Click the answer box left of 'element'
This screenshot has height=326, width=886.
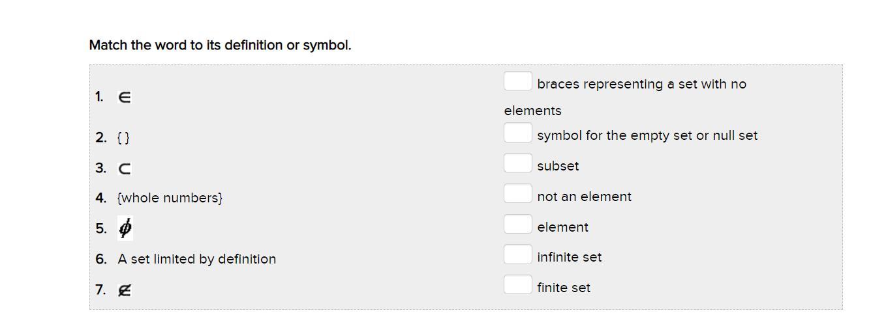pos(517,224)
